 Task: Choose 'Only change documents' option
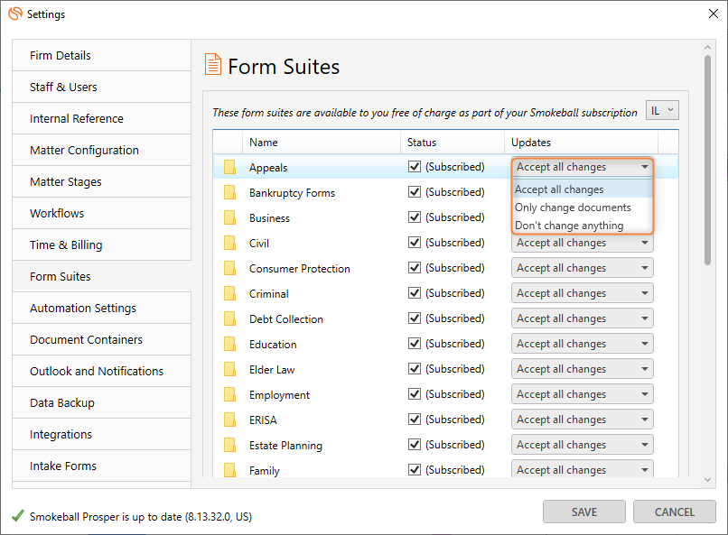tap(583, 208)
